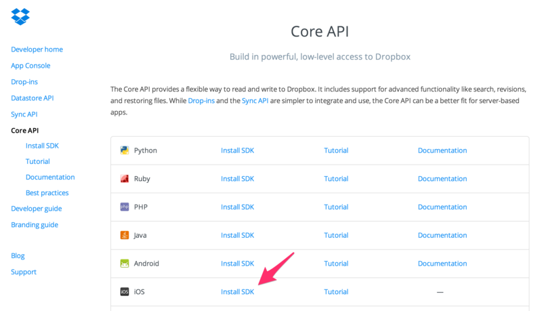Click the PHP row label text
The image size is (542, 311).
(x=141, y=207)
